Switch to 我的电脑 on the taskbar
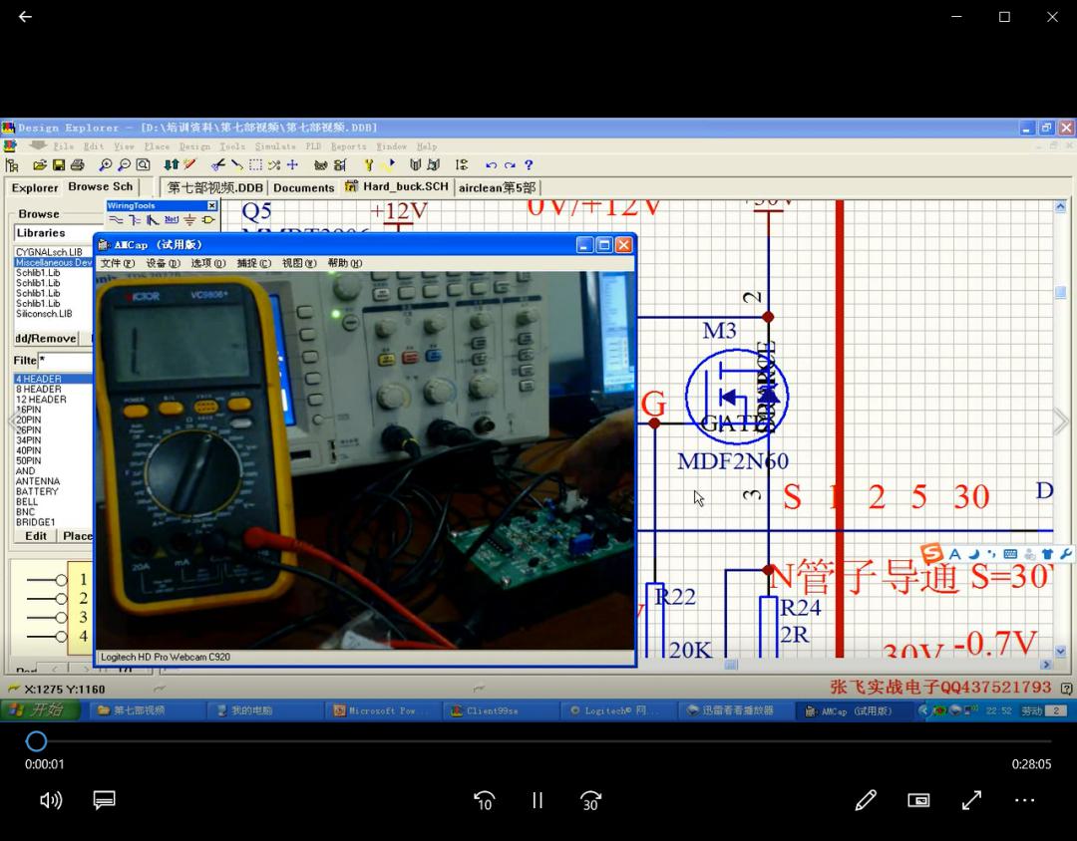 tap(264, 710)
